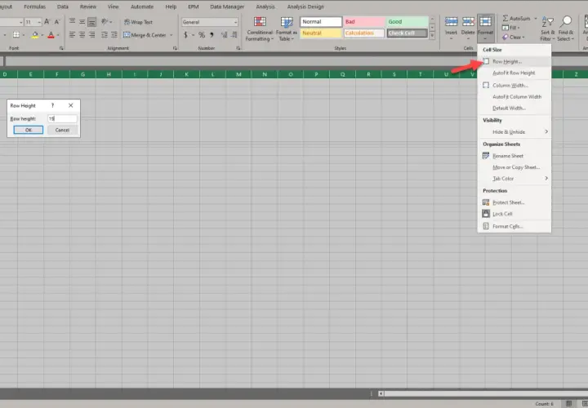588x408 pixels.
Task: Confirm Row Height dialog with OK
Action: pos(29,130)
